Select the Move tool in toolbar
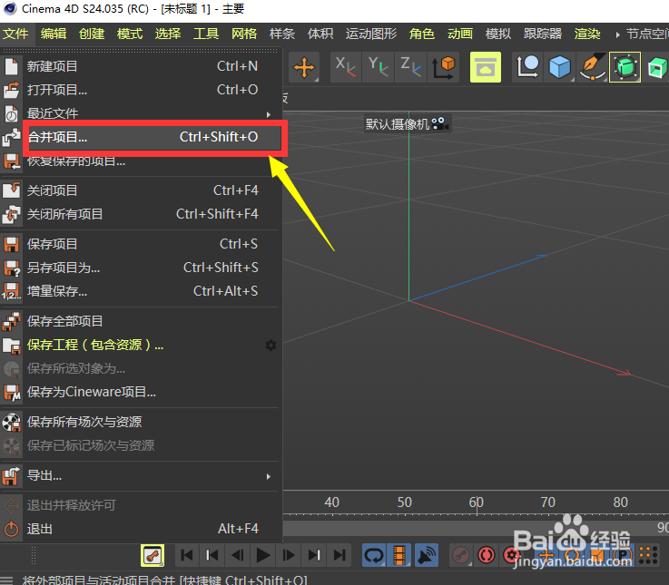 pyautogui.click(x=304, y=67)
